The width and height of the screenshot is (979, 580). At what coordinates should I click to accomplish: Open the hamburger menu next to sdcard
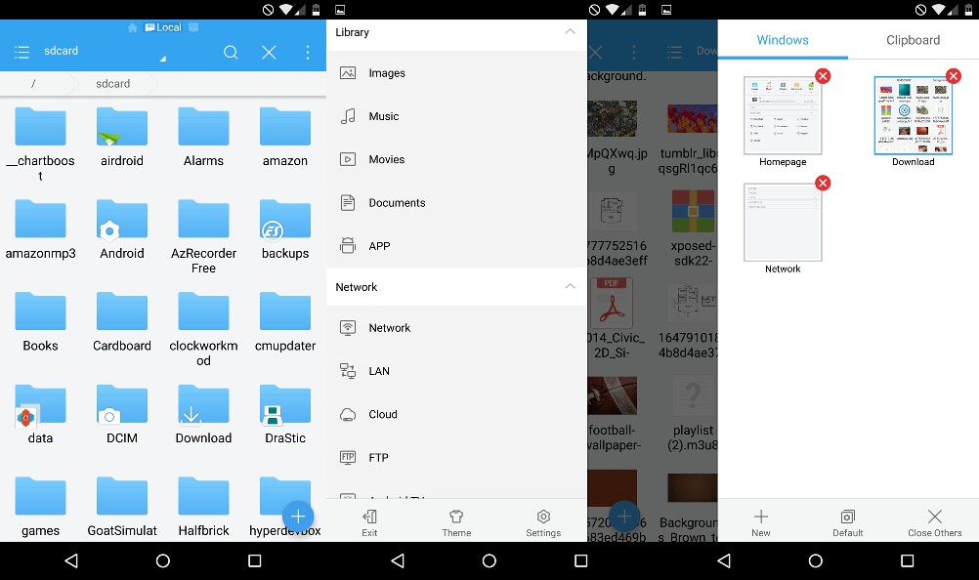pos(21,52)
